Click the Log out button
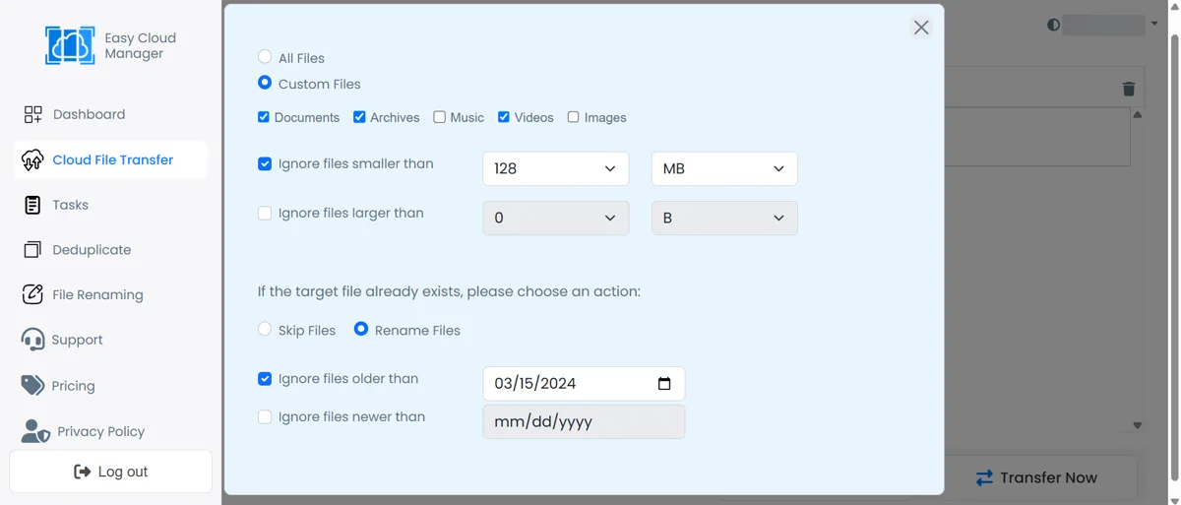 tap(110, 472)
